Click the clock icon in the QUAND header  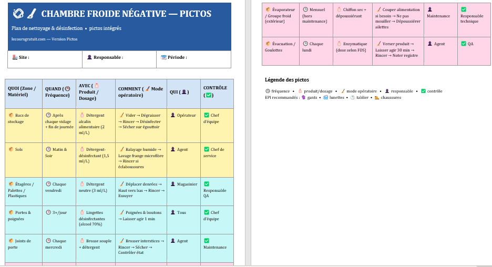[x=67, y=89]
